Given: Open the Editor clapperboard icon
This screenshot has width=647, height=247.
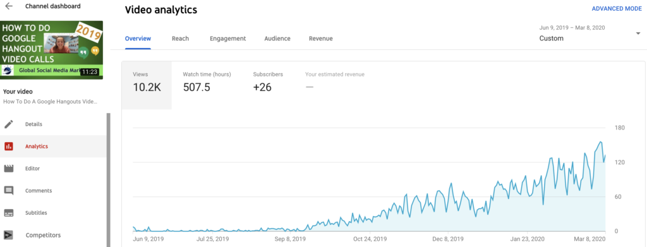Looking at the screenshot, I should coord(9,169).
